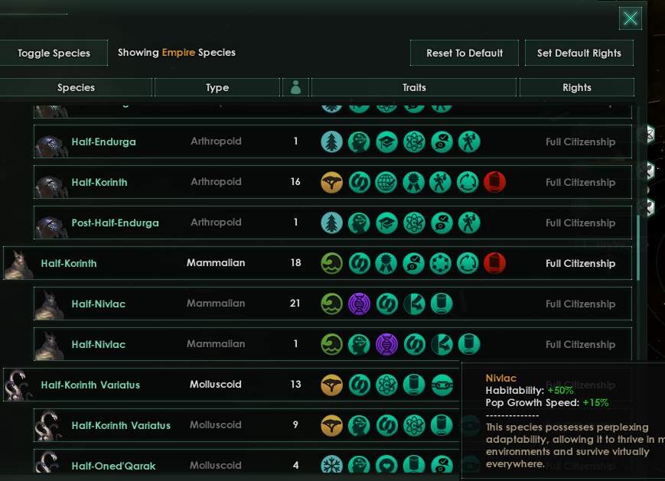
Task: Sort the list by Species column header
Action: 76,87
